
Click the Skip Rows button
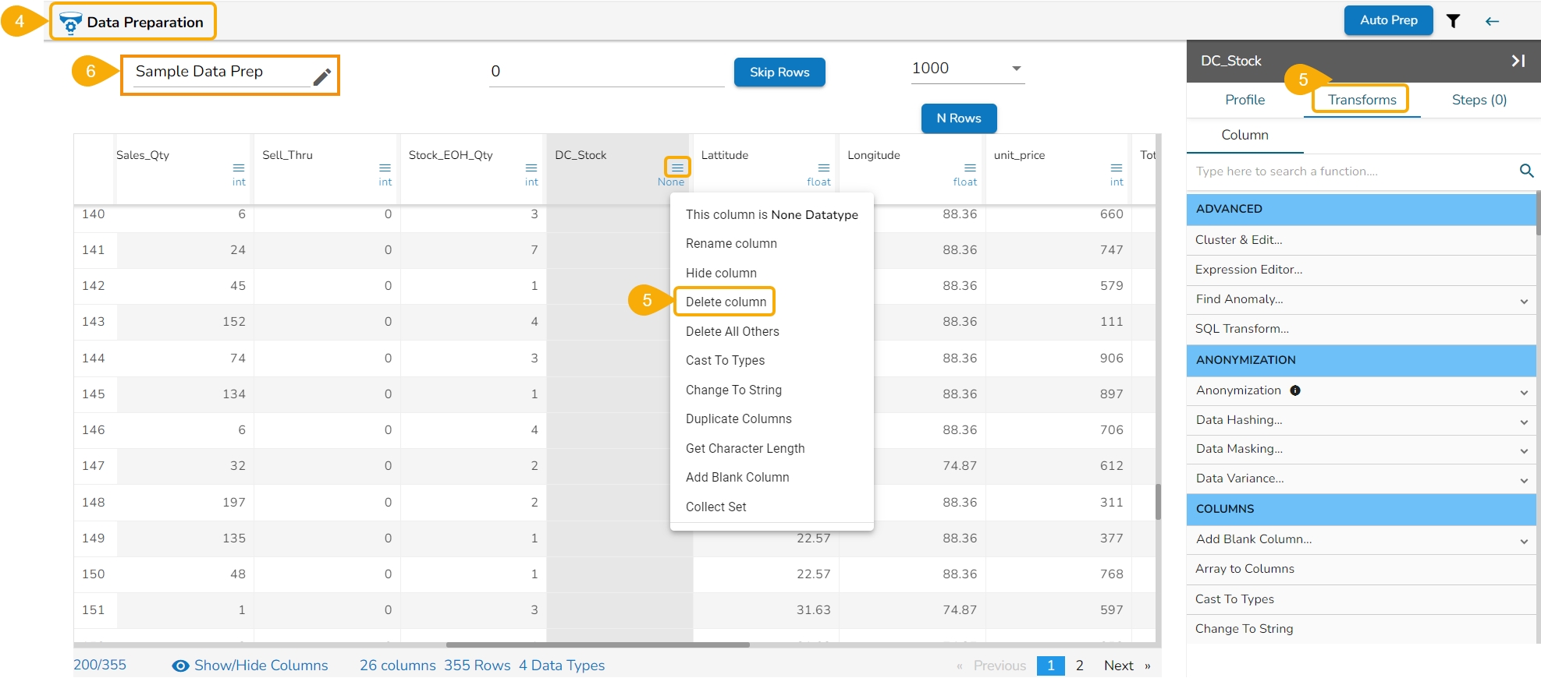[x=779, y=72]
